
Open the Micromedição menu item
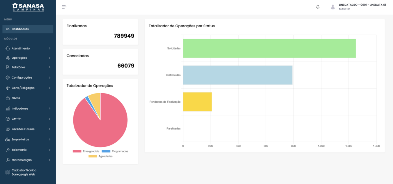[x=21, y=160]
